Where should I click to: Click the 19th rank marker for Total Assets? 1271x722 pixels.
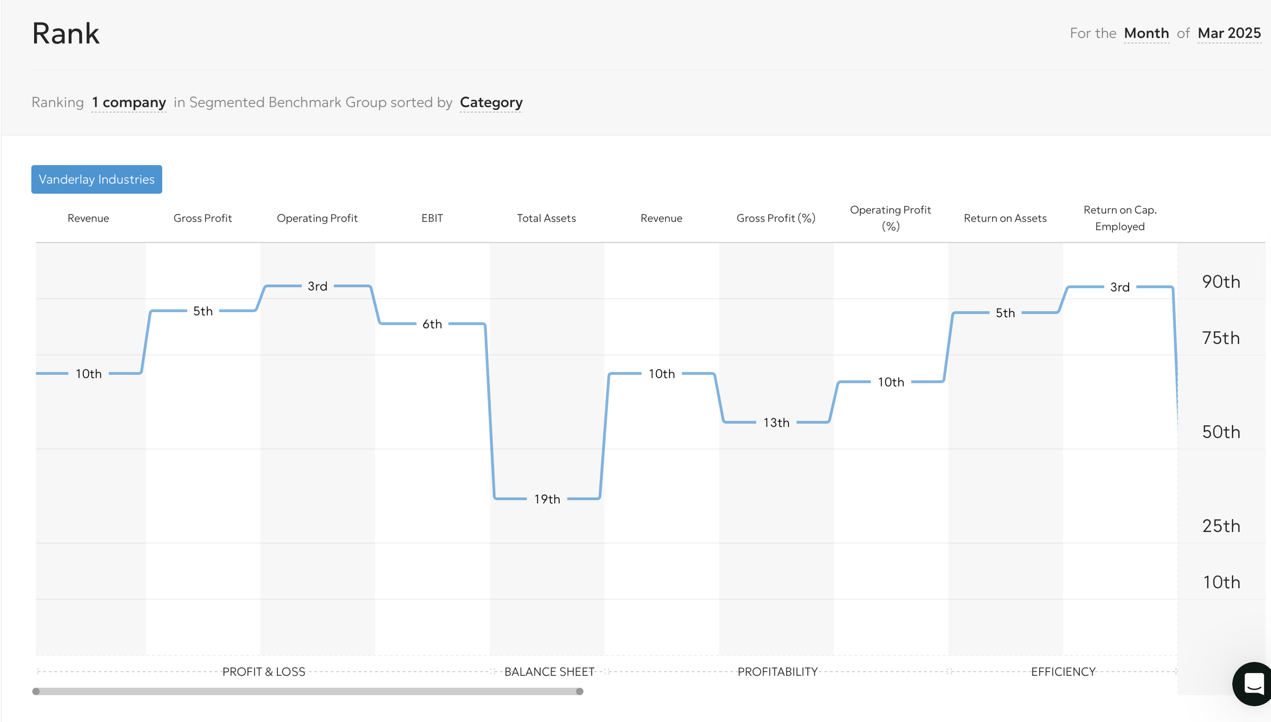tap(547, 499)
